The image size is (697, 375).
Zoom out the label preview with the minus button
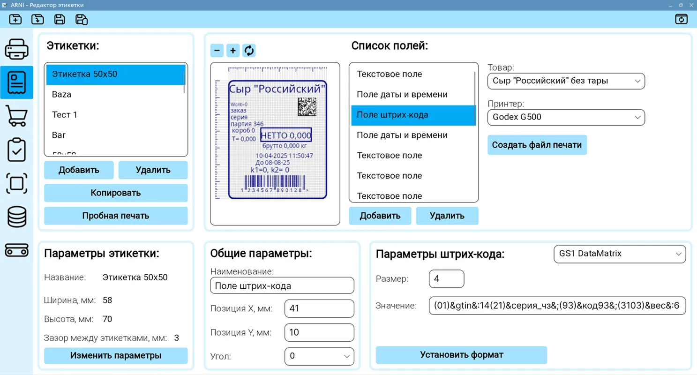217,50
